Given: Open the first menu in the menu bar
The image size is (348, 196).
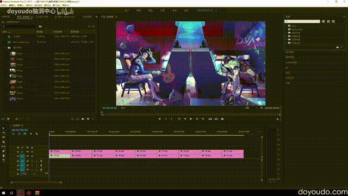Looking at the screenshot, I should [x=3, y=5].
